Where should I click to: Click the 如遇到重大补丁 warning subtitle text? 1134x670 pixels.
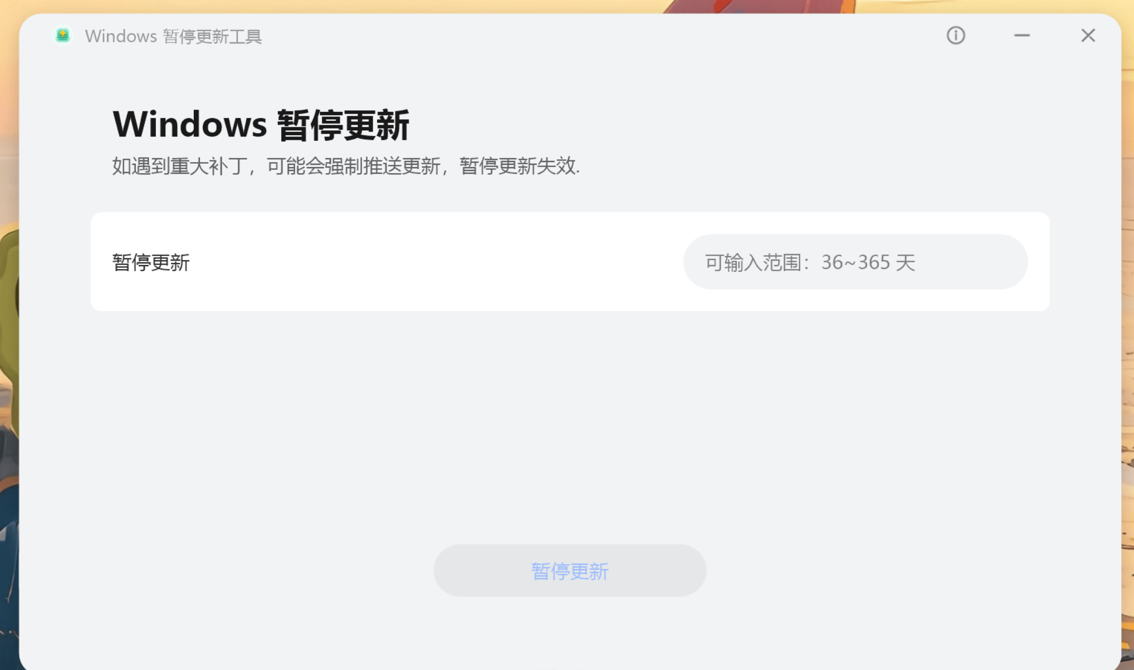pyautogui.click(x=346, y=166)
